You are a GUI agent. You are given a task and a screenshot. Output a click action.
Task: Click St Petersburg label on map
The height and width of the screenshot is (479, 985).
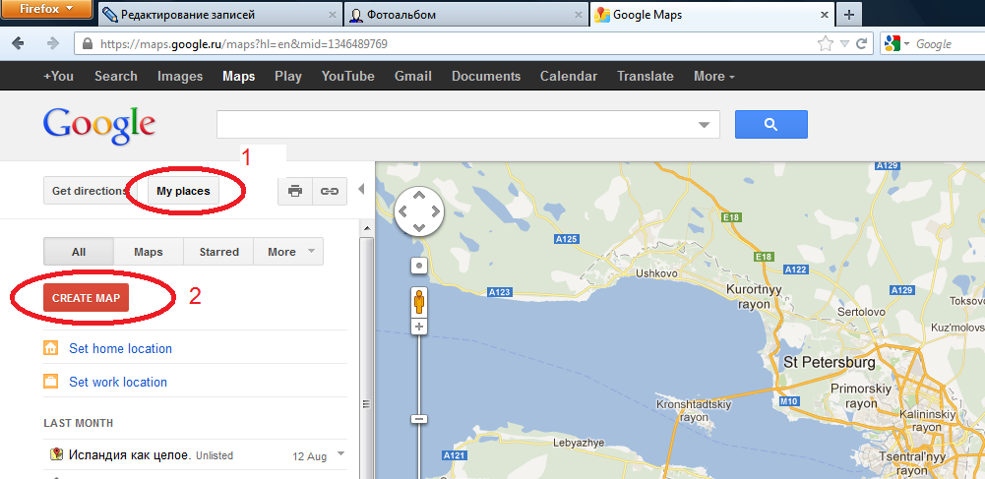tap(830, 363)
